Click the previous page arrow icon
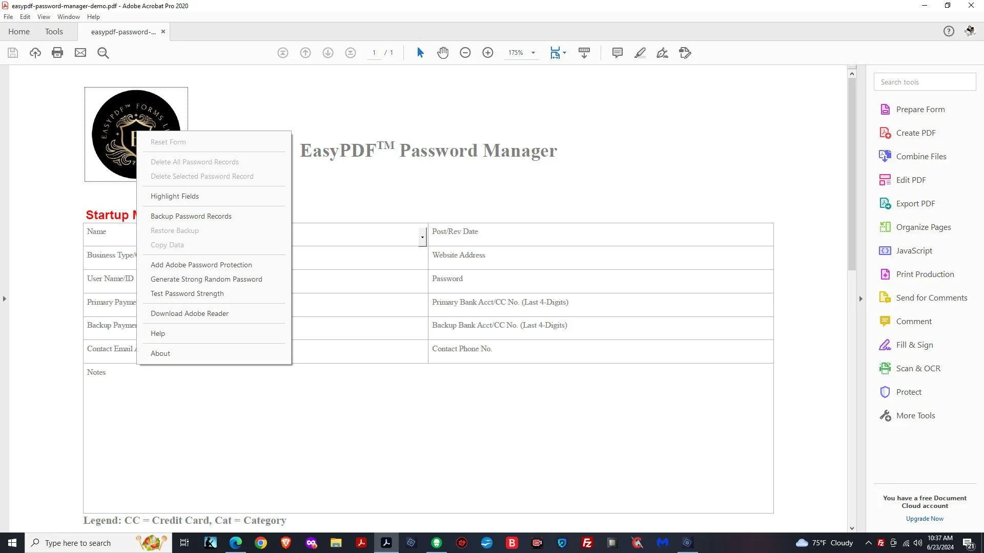This screenshot has height=553, width=984. pos(305,53)
